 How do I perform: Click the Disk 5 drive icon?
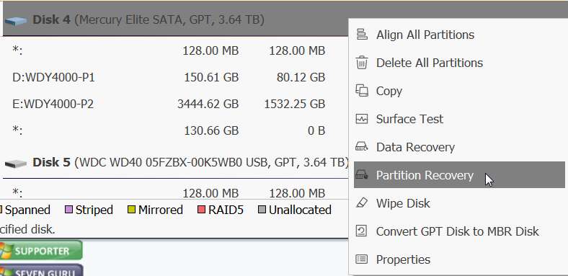pyautogui.click(x=16, y=164)
